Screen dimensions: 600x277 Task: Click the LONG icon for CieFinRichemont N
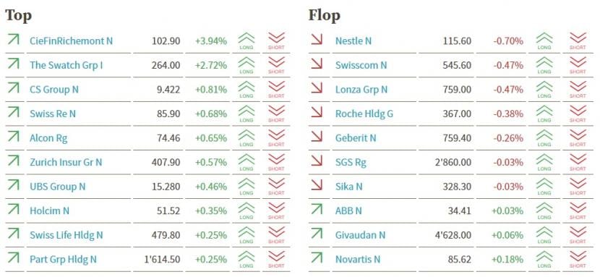[x=247, y=41]
